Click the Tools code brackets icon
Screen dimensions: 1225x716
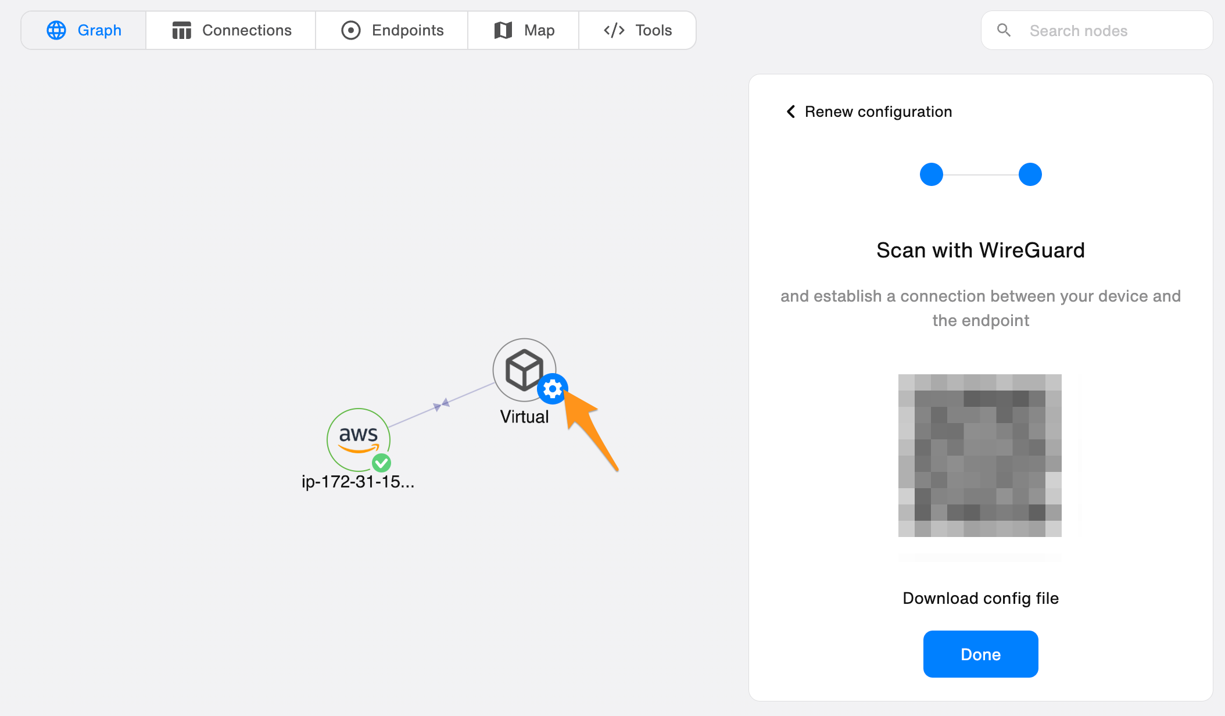click(614, 30)
